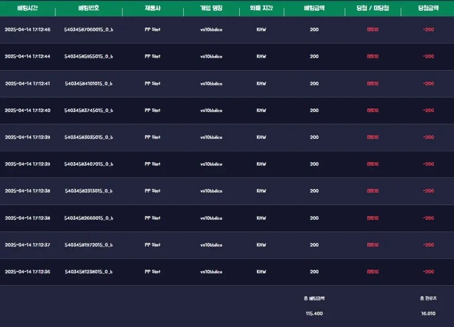The height and width of the screenshot is (327, 454).
Task: Select bet number 54034582313015_0_b
Action: tap(89, 191)
